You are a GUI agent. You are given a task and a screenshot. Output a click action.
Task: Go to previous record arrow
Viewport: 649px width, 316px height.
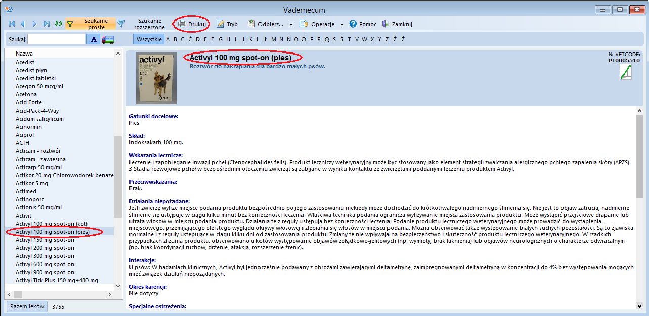23,24
